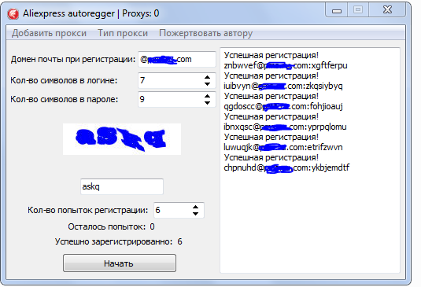Increase registration attempts with up arrow
This screenshot has height=287, width=421.
pos(196,207)
